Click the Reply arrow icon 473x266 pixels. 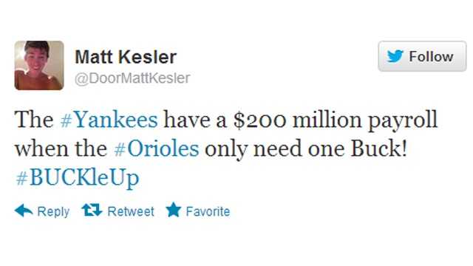(24, 211)
